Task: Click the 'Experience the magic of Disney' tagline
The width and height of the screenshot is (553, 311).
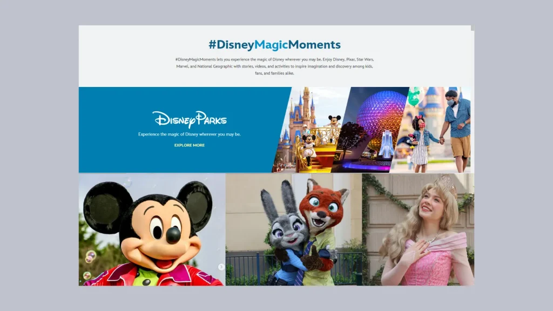Action: [x=189, y=134]
